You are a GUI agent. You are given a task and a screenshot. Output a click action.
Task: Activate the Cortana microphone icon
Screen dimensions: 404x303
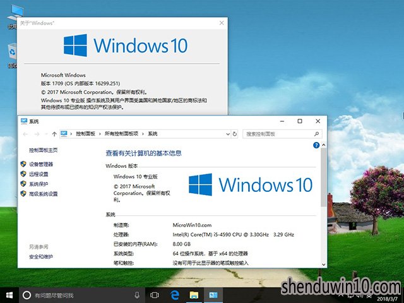pos(137,295)
